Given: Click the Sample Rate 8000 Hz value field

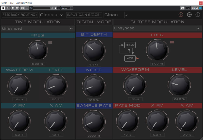Looking at the screenshot, I should coord(94,136).
